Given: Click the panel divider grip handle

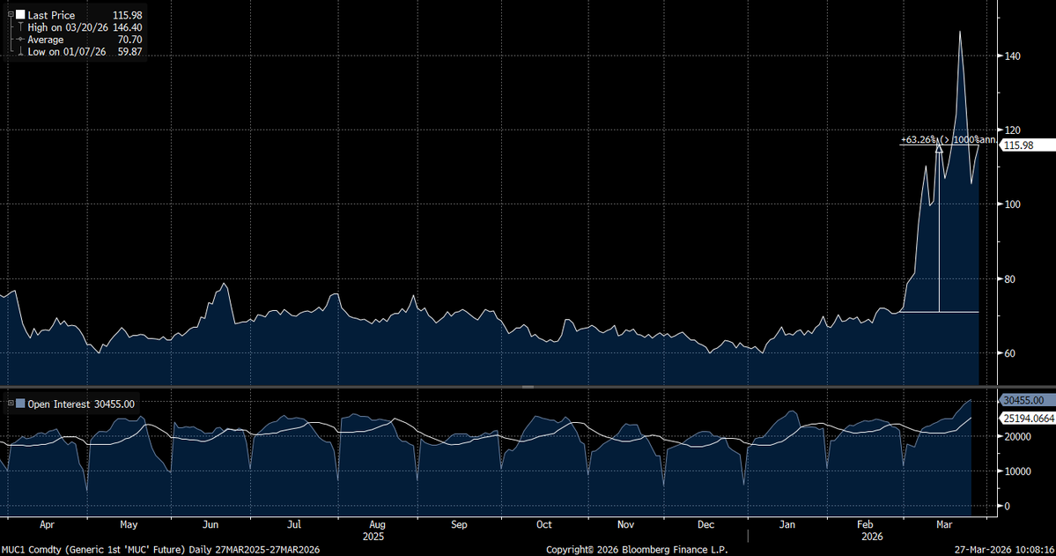Looking at the screenshot, I should click(x=528, y=388).
